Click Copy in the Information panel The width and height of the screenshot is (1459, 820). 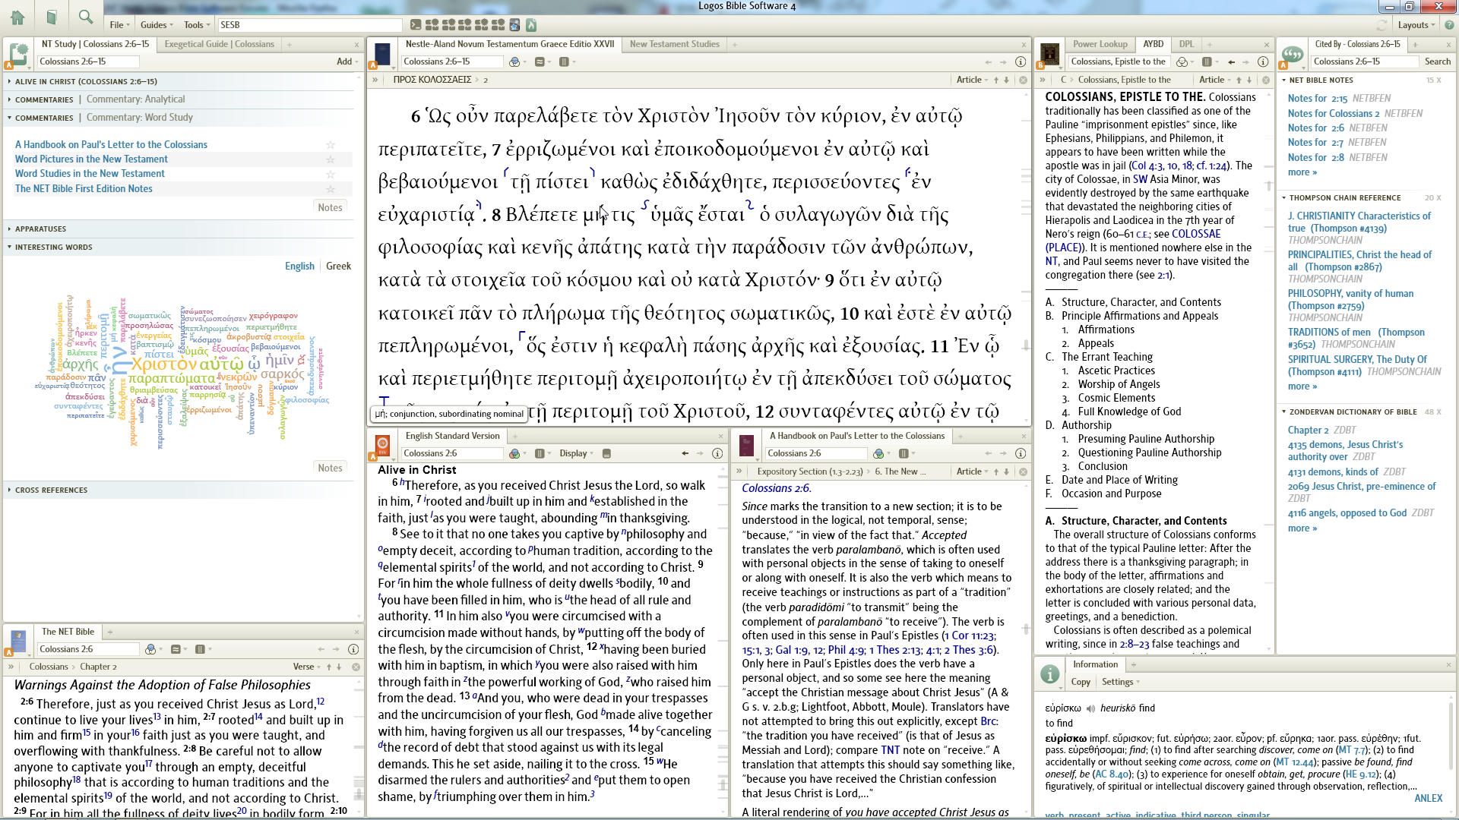1081,682
